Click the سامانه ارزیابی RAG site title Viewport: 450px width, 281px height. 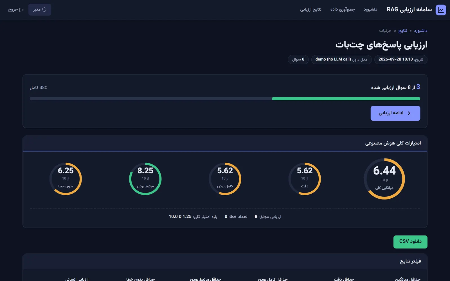point(409,10)
